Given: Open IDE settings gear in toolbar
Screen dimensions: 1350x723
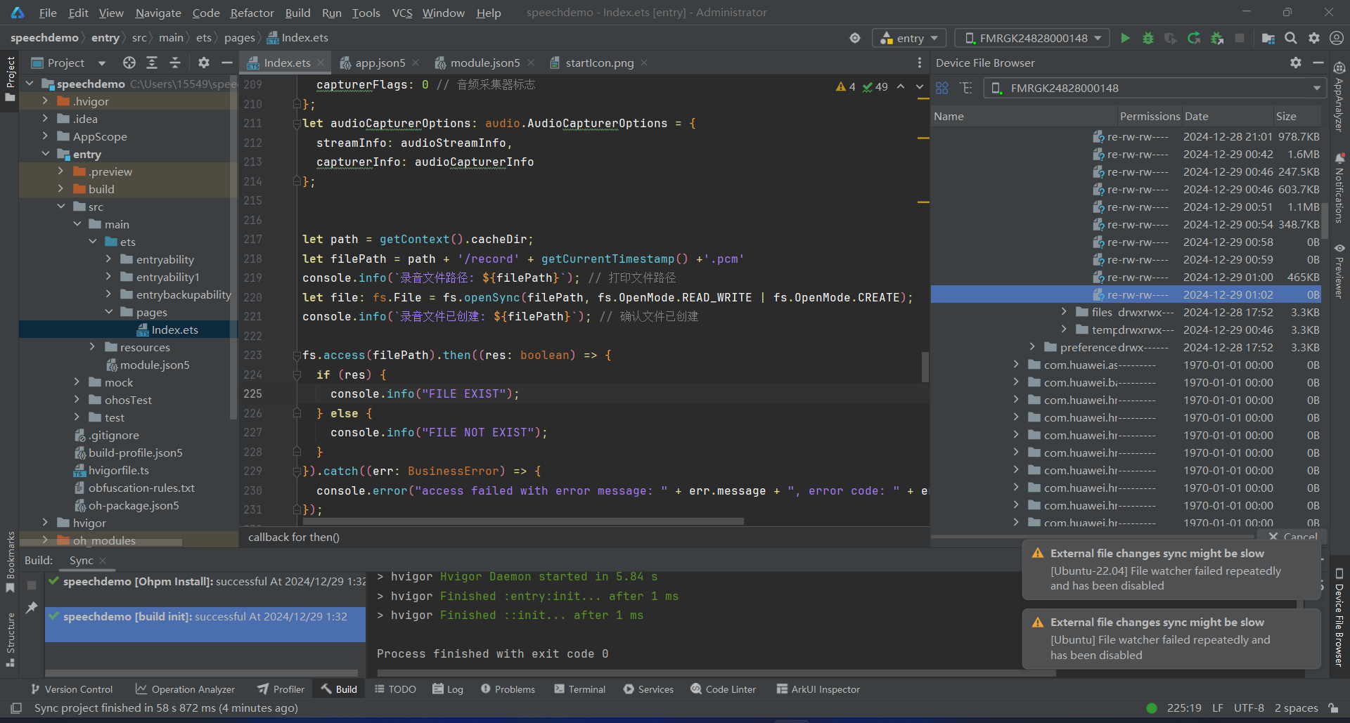Looking at the screenshot, I should click(1314, 38).
